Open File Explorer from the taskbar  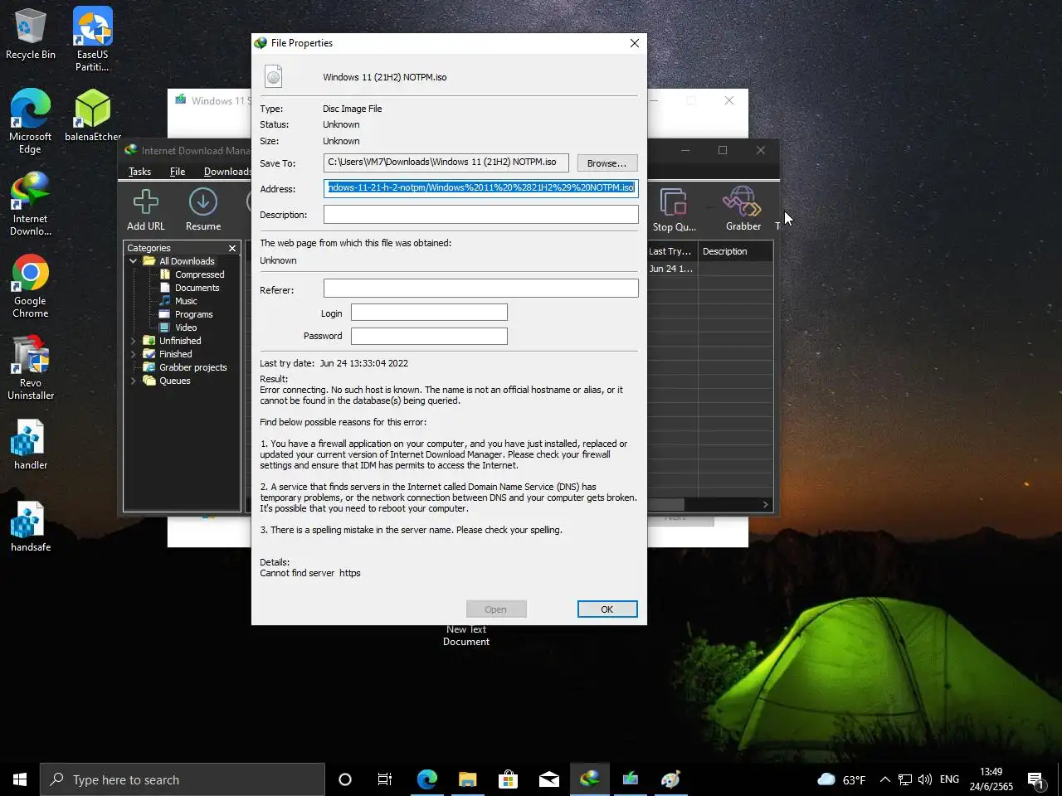467,779
